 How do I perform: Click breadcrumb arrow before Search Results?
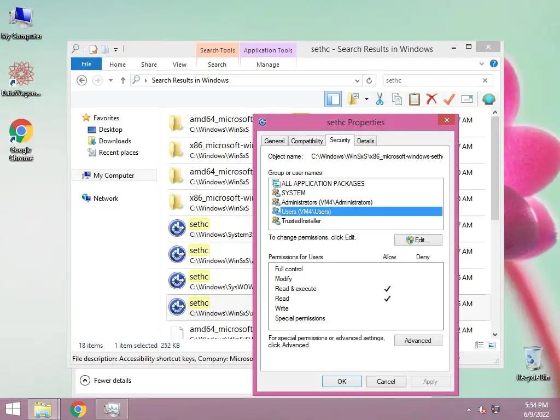pyautogui.click(x=145, y=81)
